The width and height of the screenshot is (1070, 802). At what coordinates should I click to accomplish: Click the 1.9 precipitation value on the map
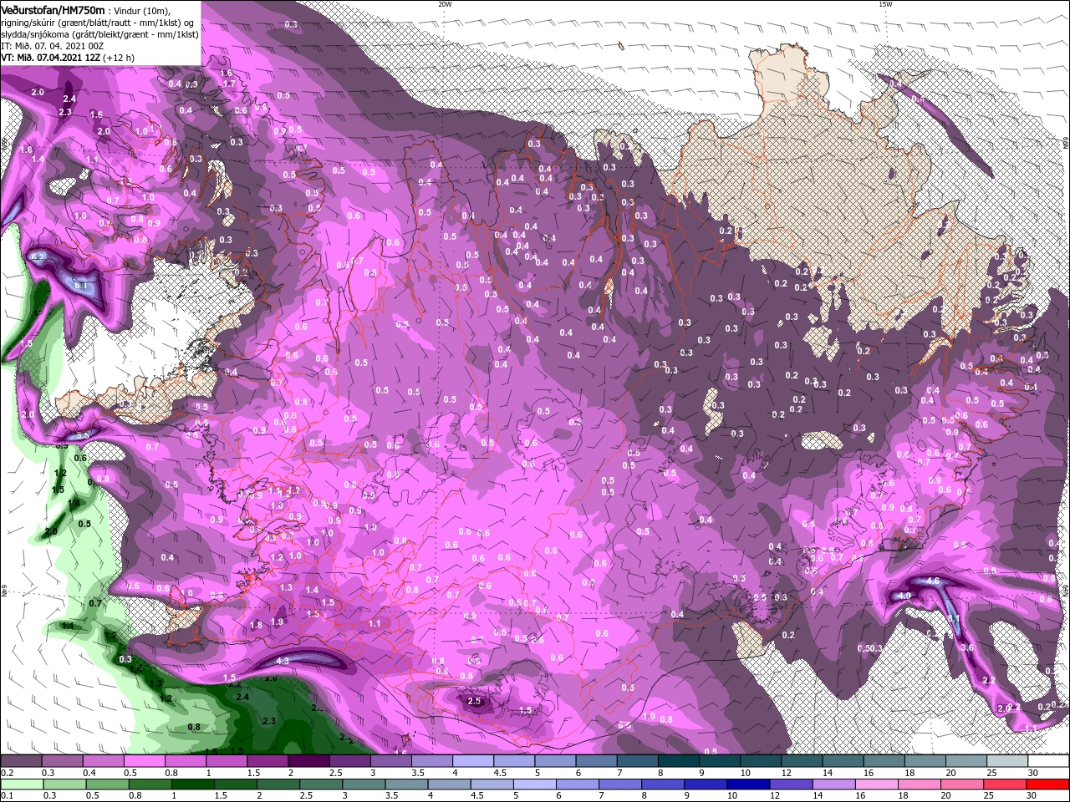(278, 622)
